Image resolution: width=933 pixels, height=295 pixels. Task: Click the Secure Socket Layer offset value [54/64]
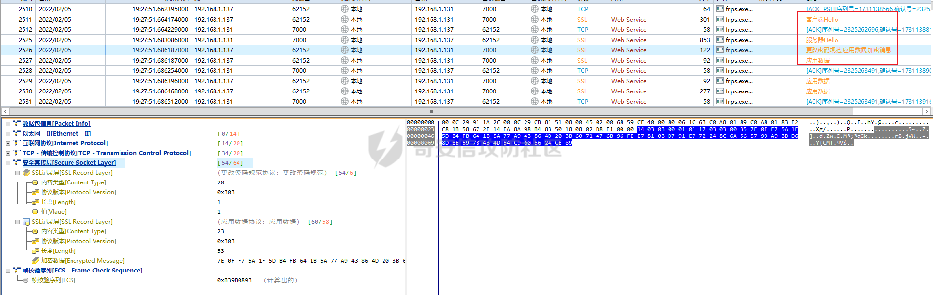[x=230, y=163]
